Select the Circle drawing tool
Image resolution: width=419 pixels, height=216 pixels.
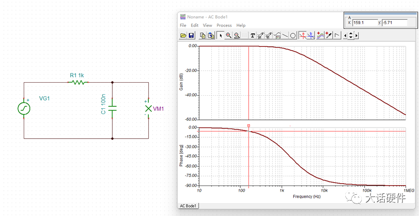pos(293,35)
